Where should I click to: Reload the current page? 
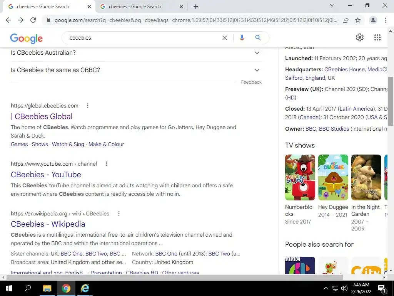pos(33,20)
